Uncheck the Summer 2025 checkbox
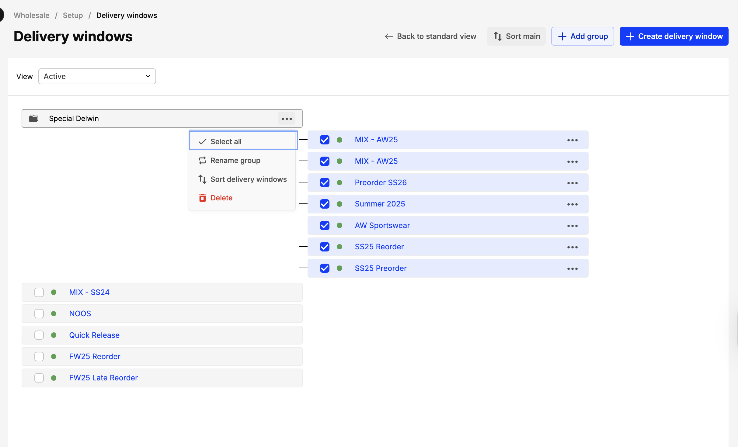 325,204
